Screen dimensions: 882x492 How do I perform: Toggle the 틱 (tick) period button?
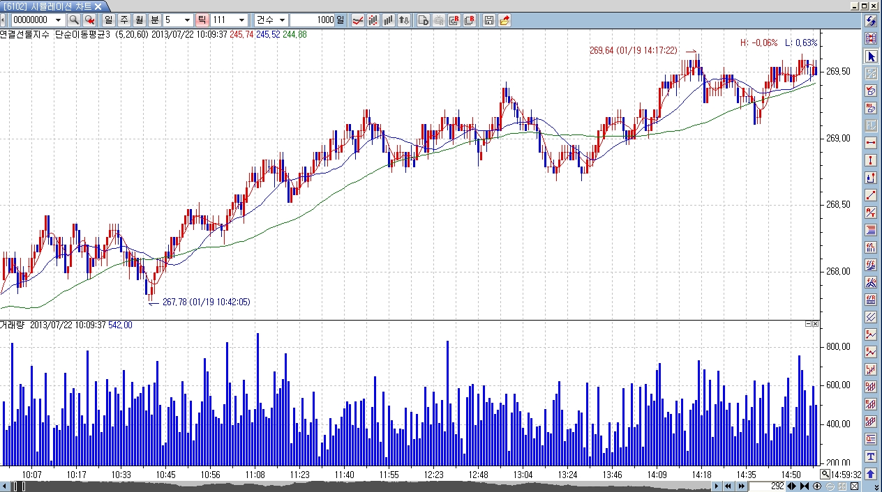(x=202, y=20)
